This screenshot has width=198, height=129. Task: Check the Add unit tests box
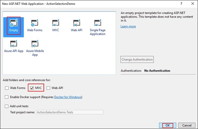(7, 106)
